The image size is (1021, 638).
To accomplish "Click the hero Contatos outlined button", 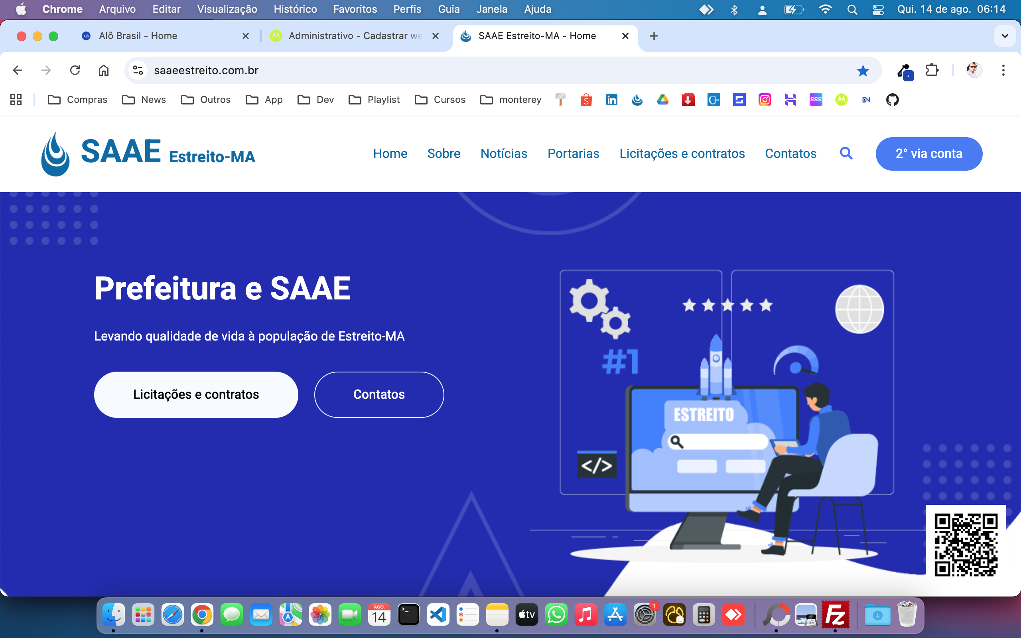I will click(x=378, y=394).
